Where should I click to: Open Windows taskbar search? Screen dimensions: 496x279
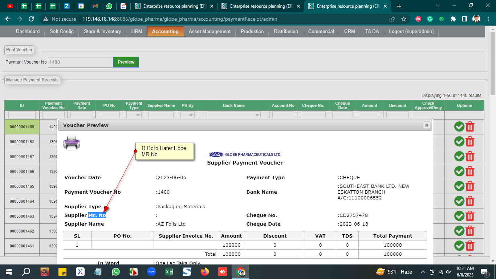click(26, 272)
